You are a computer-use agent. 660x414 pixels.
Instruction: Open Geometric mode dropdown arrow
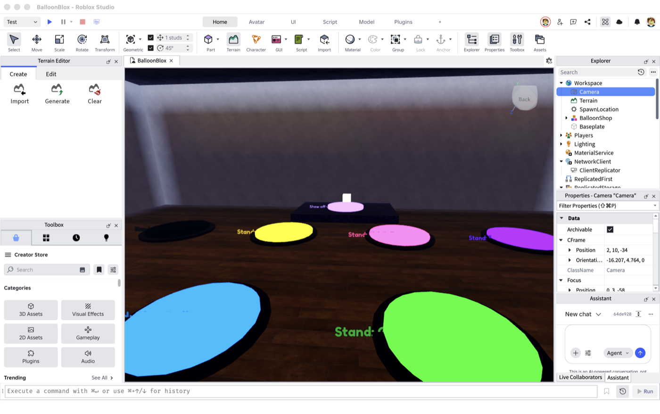tap(140, 40)
